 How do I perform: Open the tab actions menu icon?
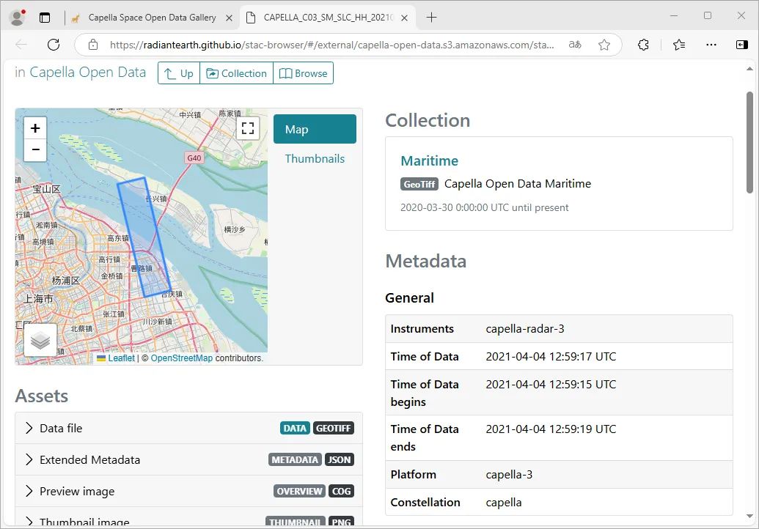45,18
